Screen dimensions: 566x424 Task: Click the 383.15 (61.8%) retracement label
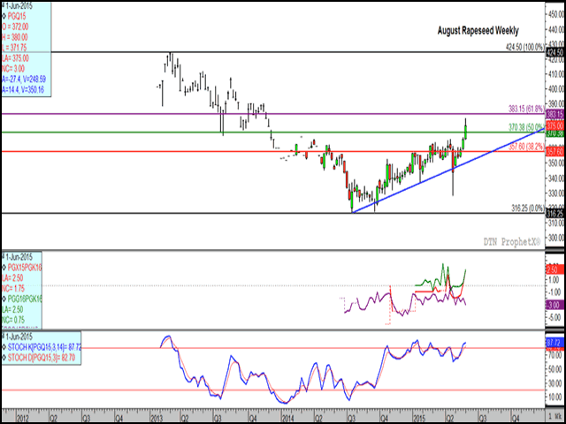click(x=525, y=108)
